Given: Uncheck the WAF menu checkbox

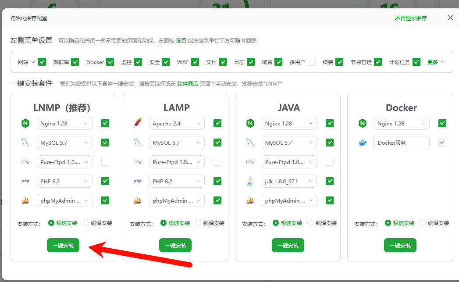Looking at the screenshot, I should click(x=195, y=62).
